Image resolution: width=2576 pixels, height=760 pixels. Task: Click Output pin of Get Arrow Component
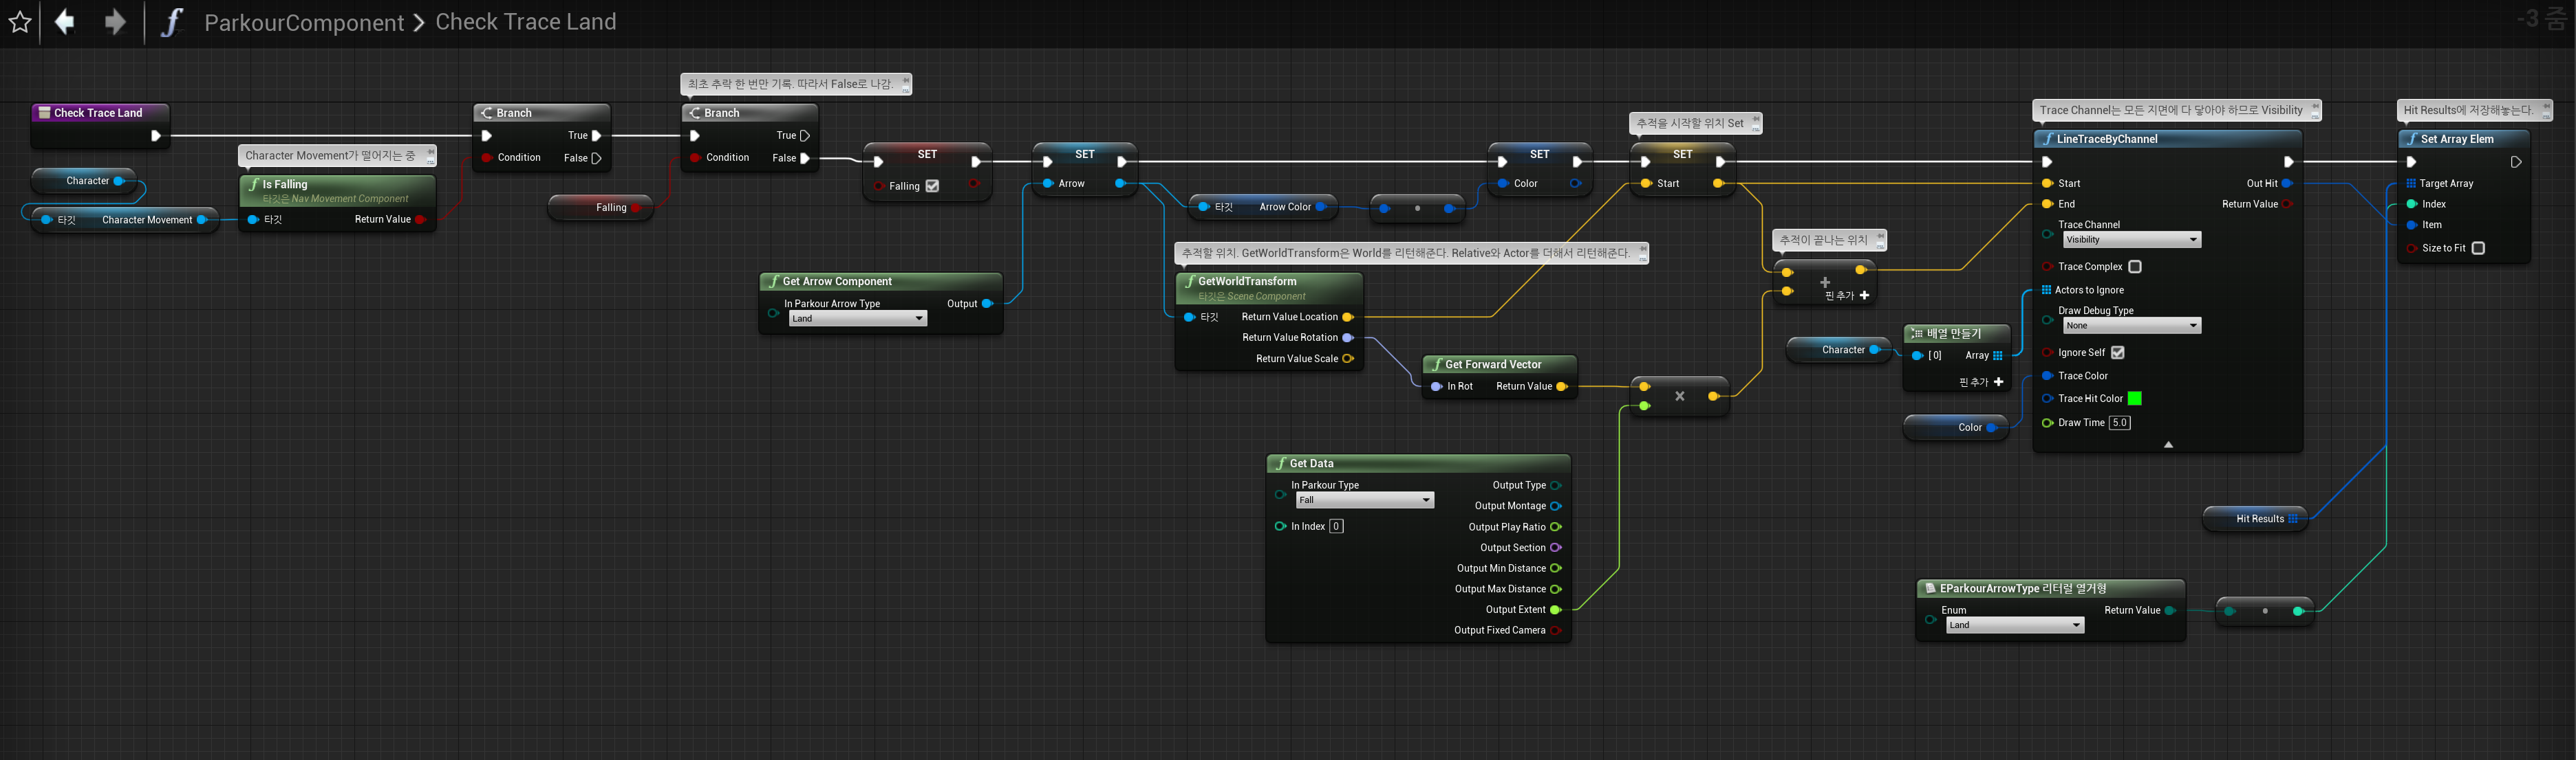pyautogui.click(x=987, y=304)
